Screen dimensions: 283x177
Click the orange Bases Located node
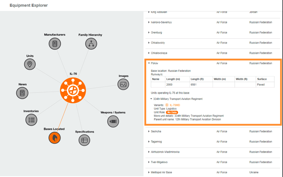pyautogui.click(x=54, y=138)
